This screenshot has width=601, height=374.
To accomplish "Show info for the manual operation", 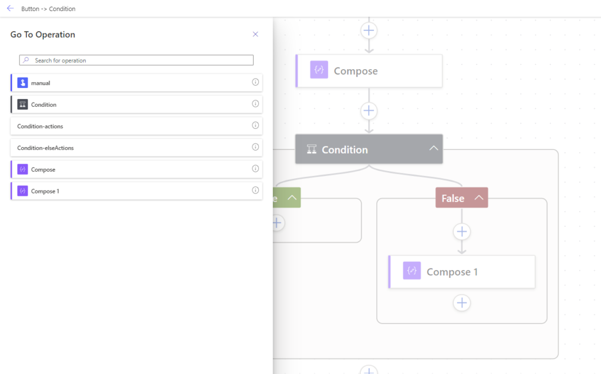I will click(255, 82).
